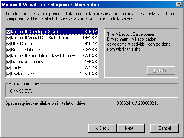Screen dimensions: 184x138
Task: Proceed with the Next button
Action: [x=130, y=128]
